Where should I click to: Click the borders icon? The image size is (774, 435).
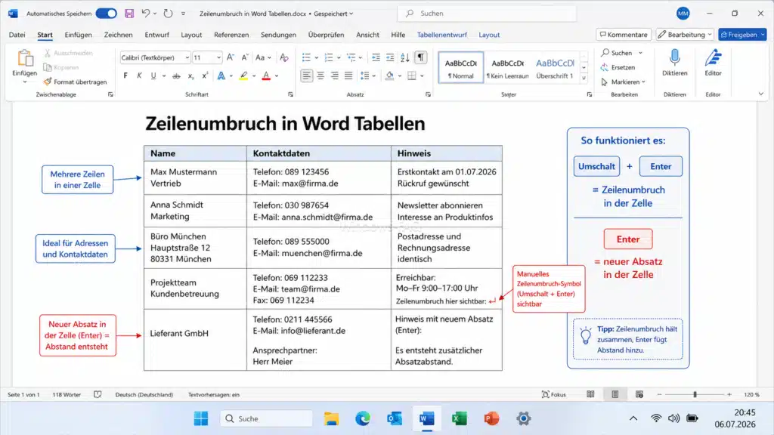click(412, 76)
